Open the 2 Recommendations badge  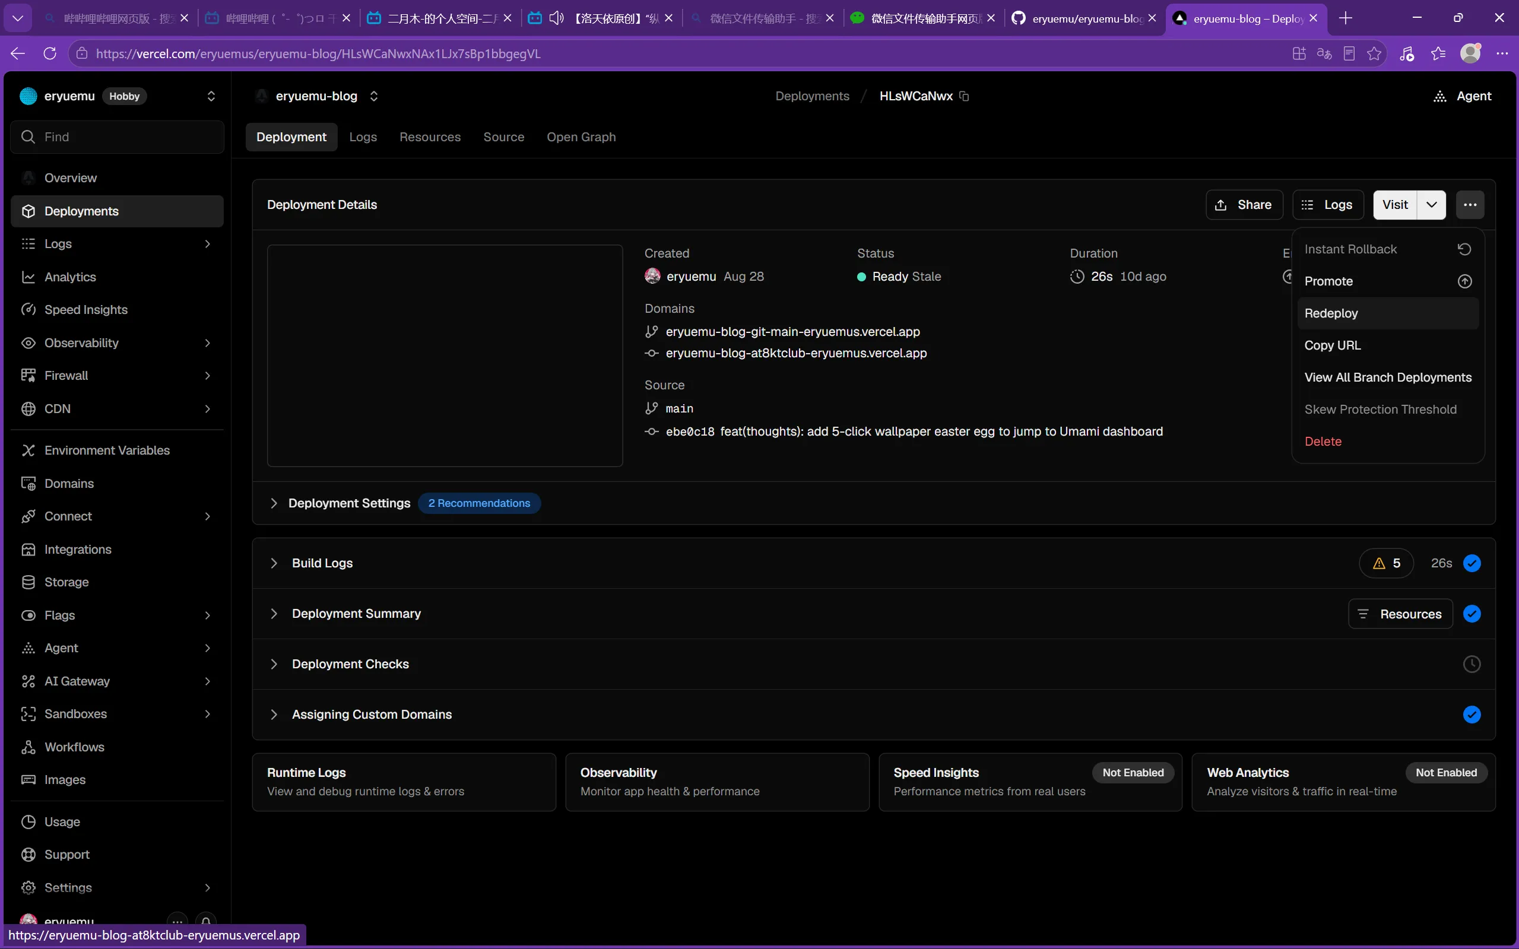[x=479, y=503]
